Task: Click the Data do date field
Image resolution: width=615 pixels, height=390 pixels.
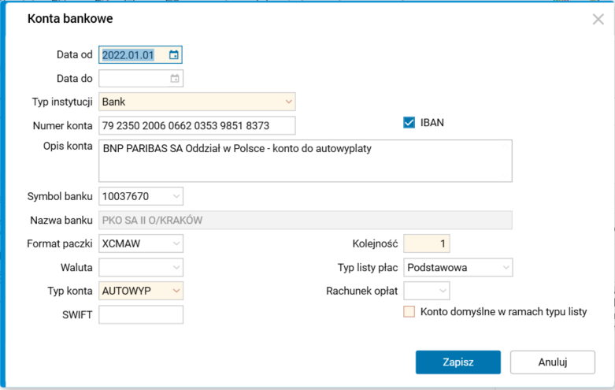Action: 132,78
